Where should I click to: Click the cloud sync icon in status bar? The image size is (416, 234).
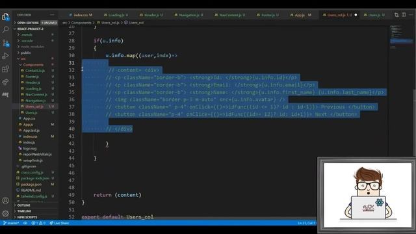tap(25, 223)
